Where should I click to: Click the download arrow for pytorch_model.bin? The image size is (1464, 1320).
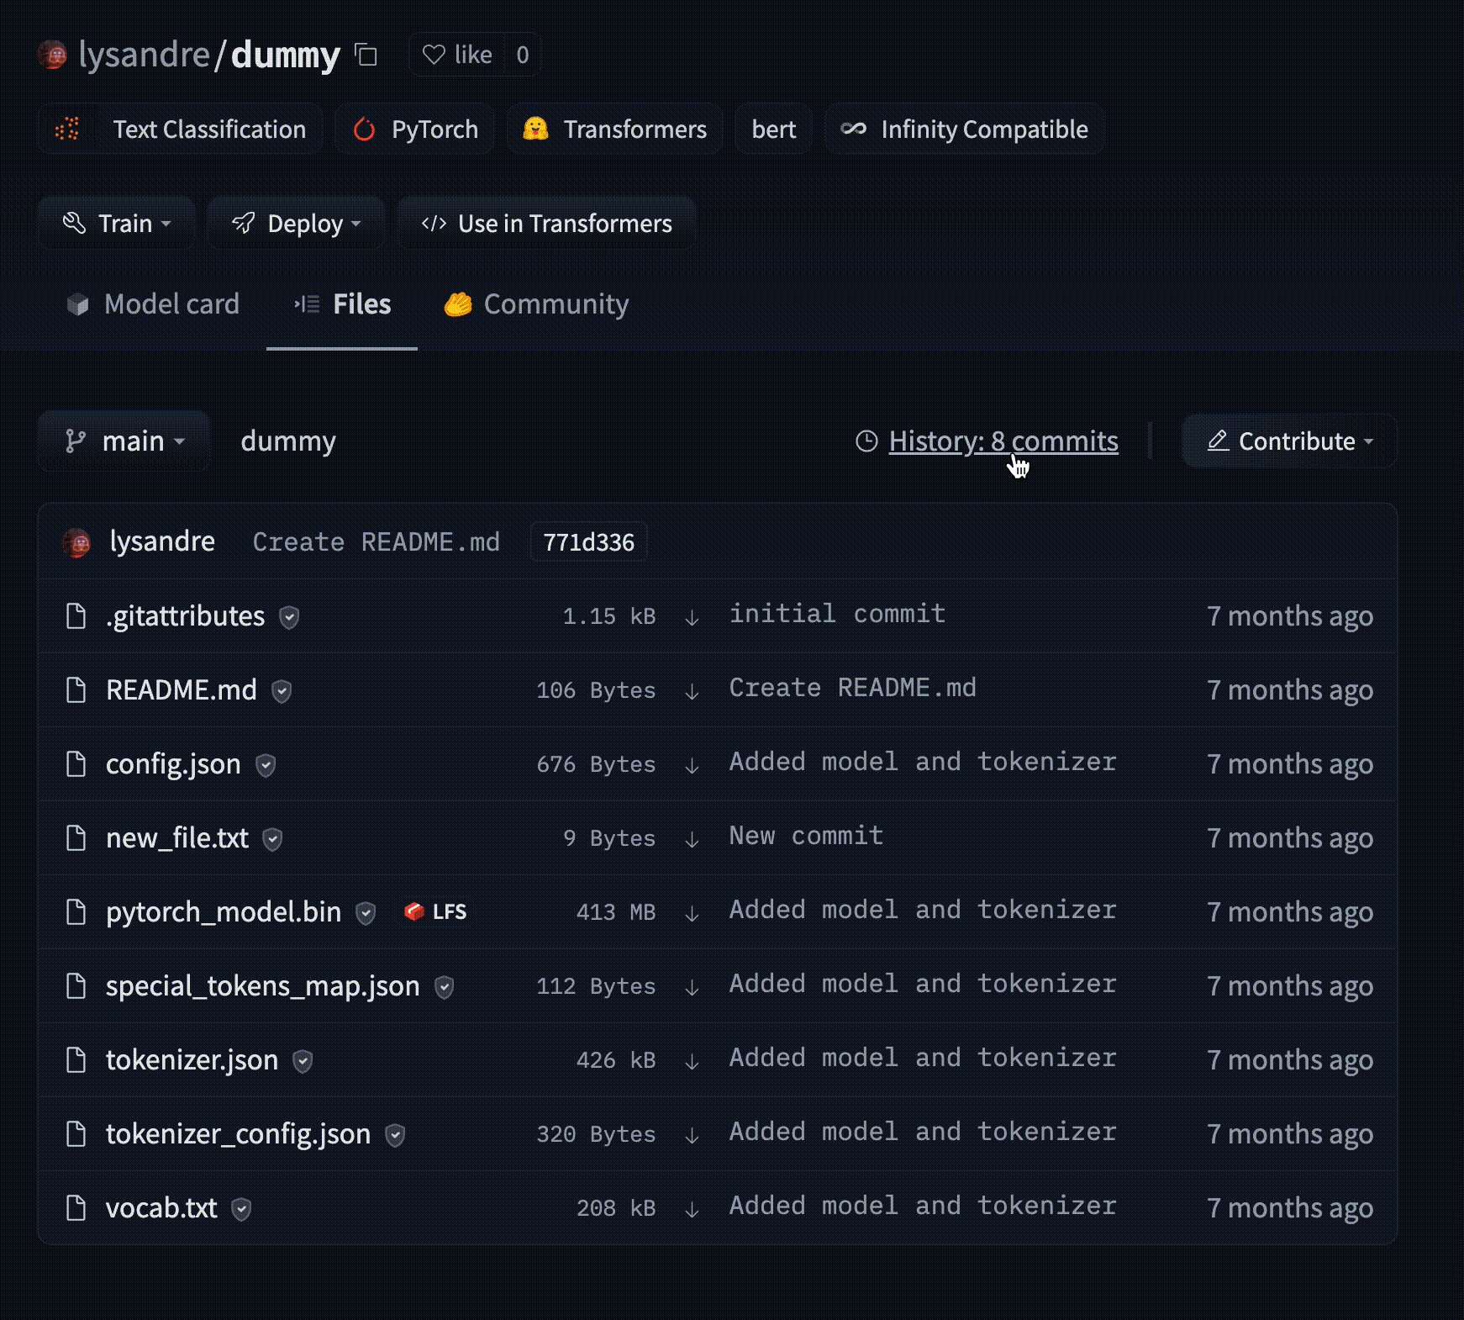[x=692, y=913]
